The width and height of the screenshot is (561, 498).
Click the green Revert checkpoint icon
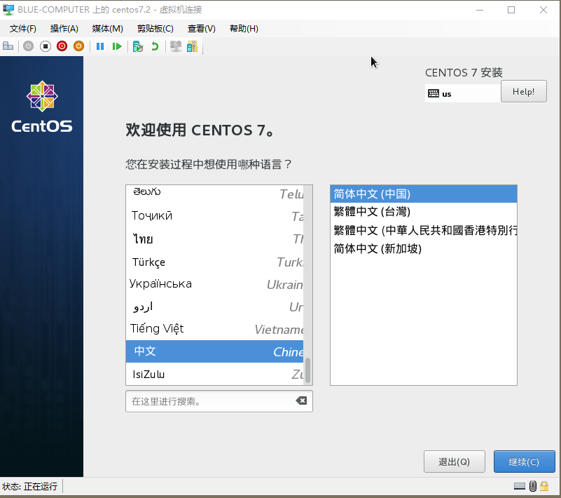click(154, 46)
